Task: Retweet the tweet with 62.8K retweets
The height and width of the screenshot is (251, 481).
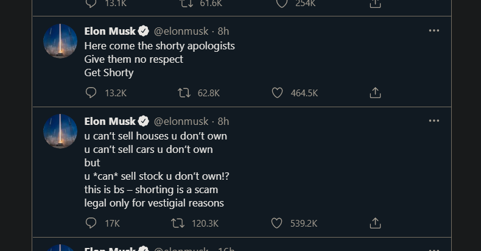Action: (x=184, y=93)
